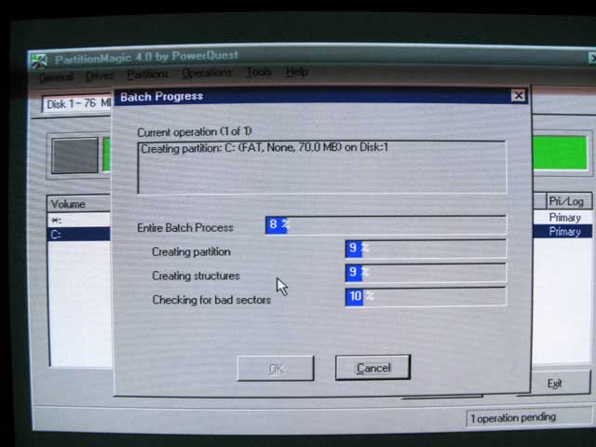Click the Entire Batch Process progress bar
This screenshot has width=596, height=447.
[386, 225]
